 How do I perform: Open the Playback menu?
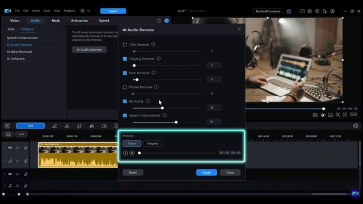pyautogui.click(x=69, y=11)
